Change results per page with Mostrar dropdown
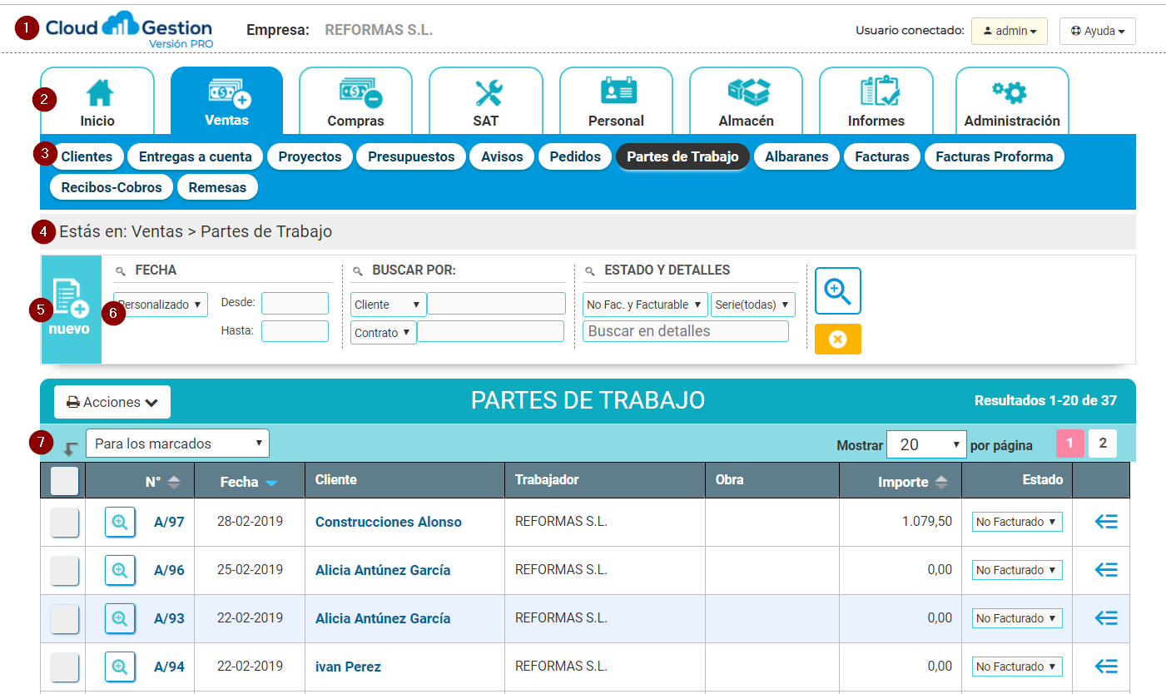 tap(926, 444)
